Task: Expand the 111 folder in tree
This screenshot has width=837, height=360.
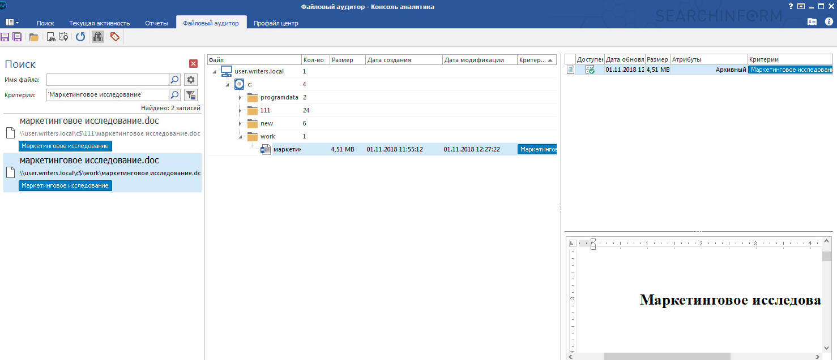Action: tap(240, 110)
